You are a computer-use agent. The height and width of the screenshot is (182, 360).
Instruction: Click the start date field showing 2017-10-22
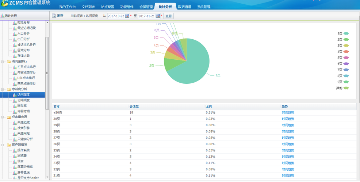click(116, 16)
